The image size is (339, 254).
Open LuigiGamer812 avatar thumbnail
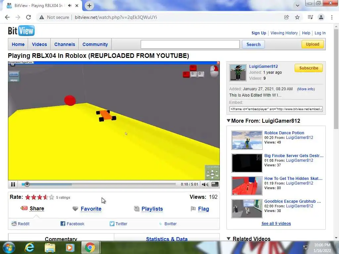click(x=238, y=72)
